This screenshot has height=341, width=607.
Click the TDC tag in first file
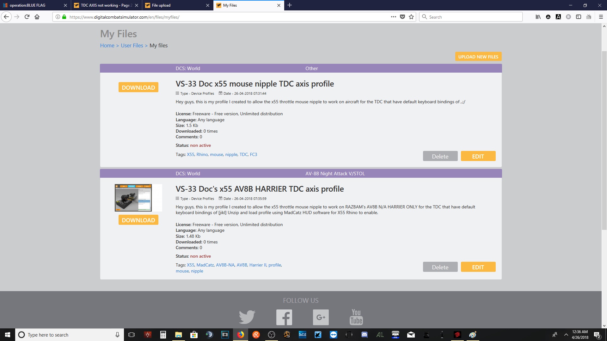pos(243,154)
